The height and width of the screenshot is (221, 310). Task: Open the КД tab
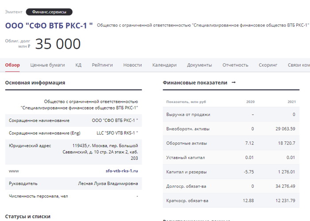pos(78,65)
